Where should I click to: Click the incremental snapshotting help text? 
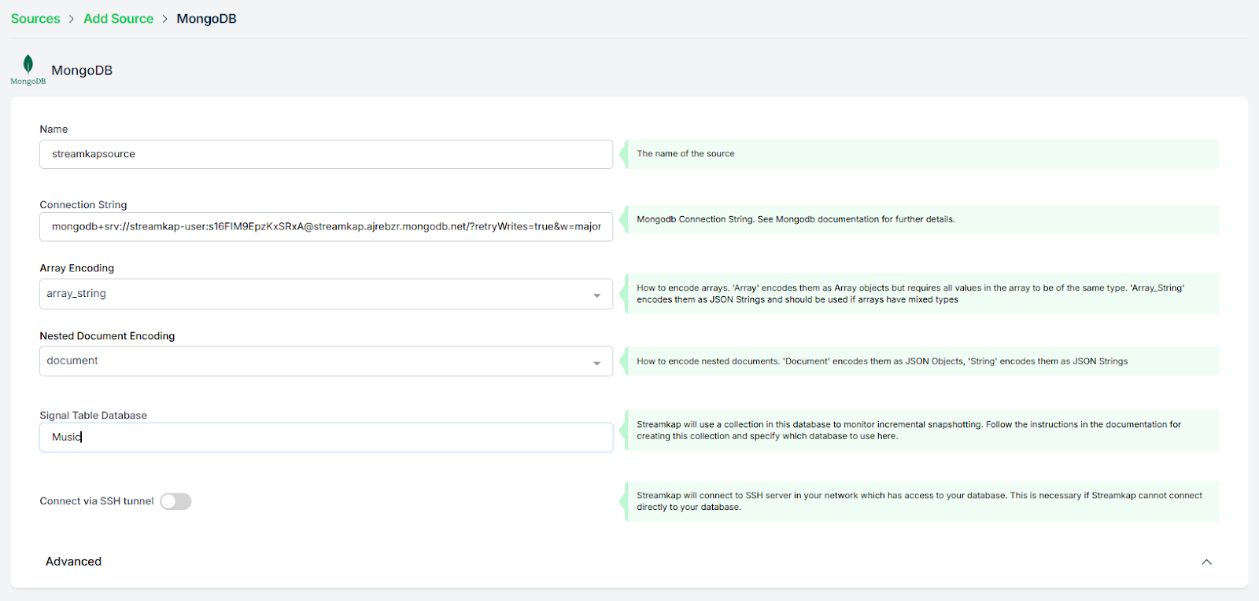point(909,431)
